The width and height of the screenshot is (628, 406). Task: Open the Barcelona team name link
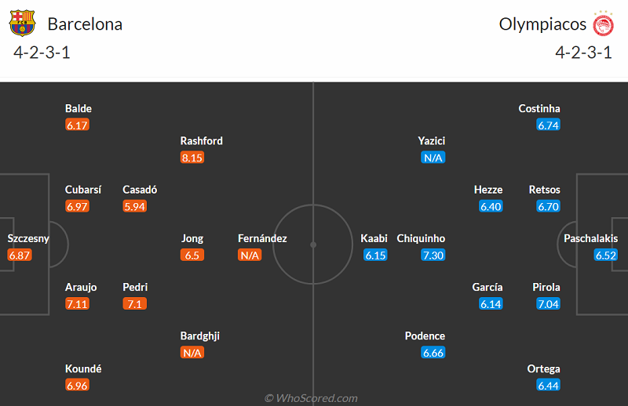[85, 24]
